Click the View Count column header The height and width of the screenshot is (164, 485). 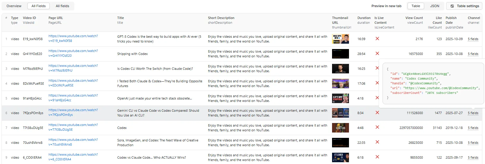click(x=414, y=18)
